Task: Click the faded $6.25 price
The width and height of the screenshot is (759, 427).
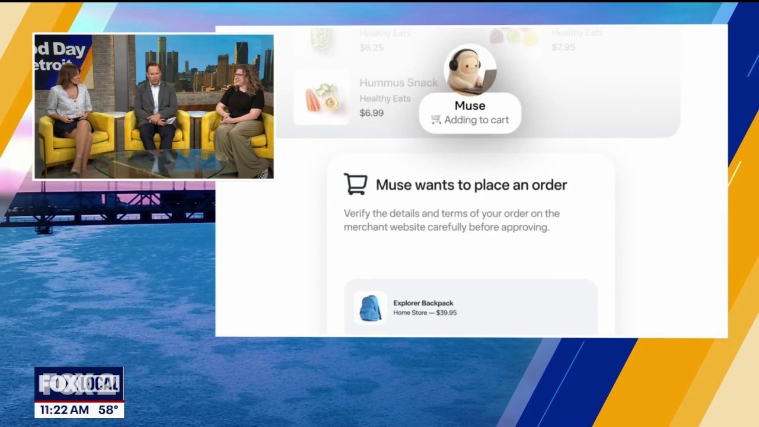Action: (372, 47)
